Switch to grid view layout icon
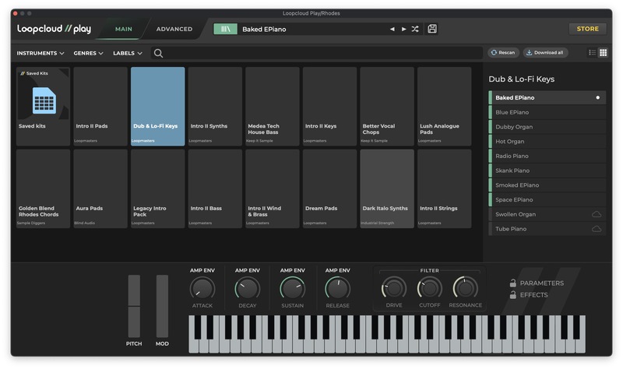This screenshot has height=369, width=623. point(603,52)
